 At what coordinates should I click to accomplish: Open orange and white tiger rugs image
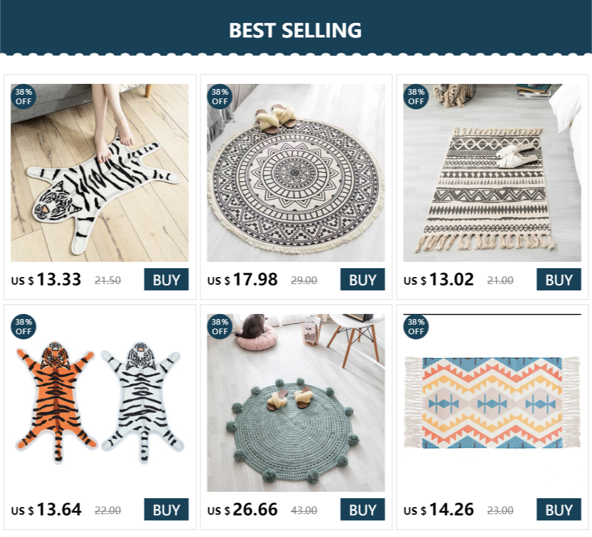click(x=100, y=403)
